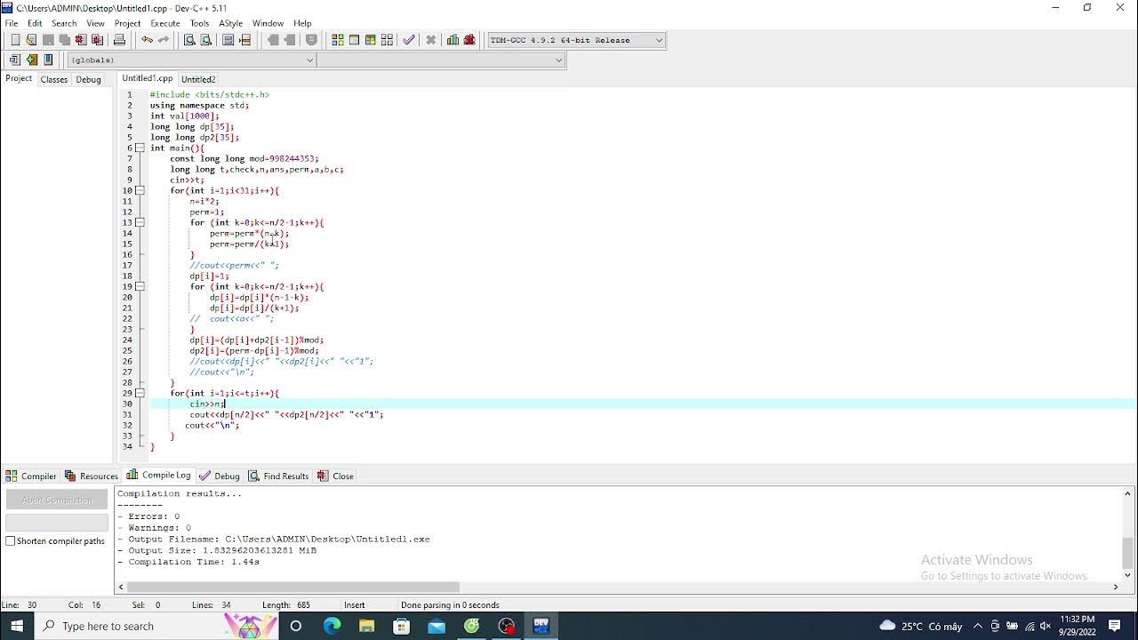This screenshot has height=640, width=1138.
Task: Open the Debug tab in the bottom panel
Action: (220, 476)
